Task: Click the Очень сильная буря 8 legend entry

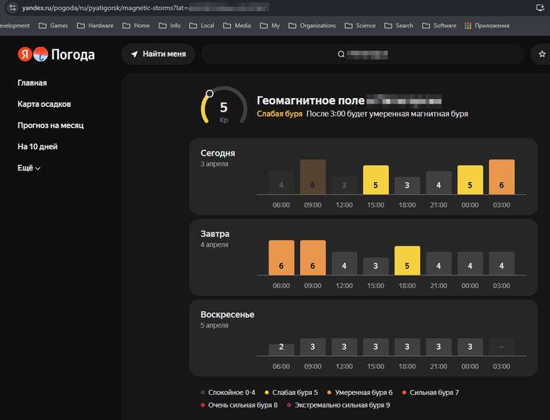Action: tap(239, 405)
